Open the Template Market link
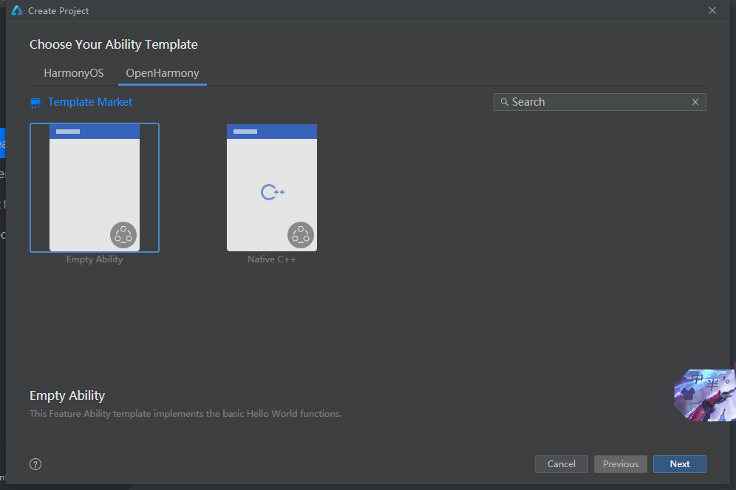 (90, 102)
